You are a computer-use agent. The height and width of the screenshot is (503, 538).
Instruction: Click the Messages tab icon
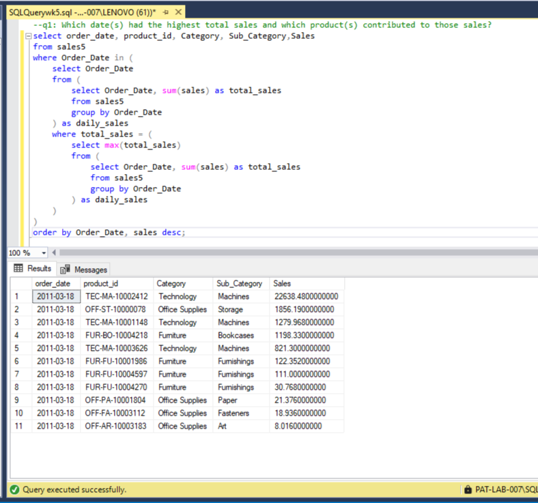coord(65,270)
